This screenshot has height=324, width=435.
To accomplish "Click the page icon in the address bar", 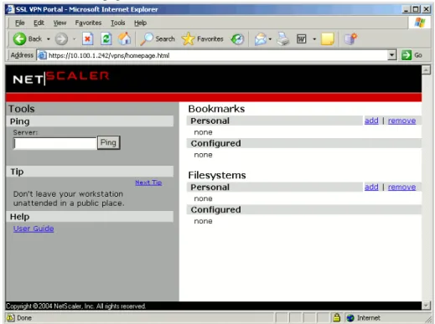I will [x=42, y=55].
